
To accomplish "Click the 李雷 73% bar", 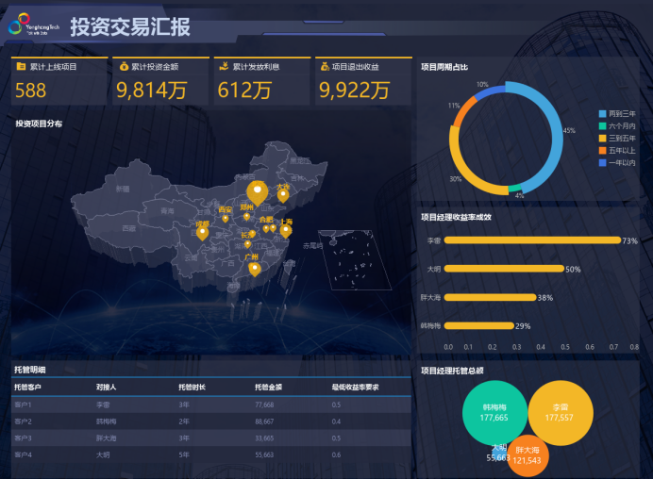I will click(531, 240).
